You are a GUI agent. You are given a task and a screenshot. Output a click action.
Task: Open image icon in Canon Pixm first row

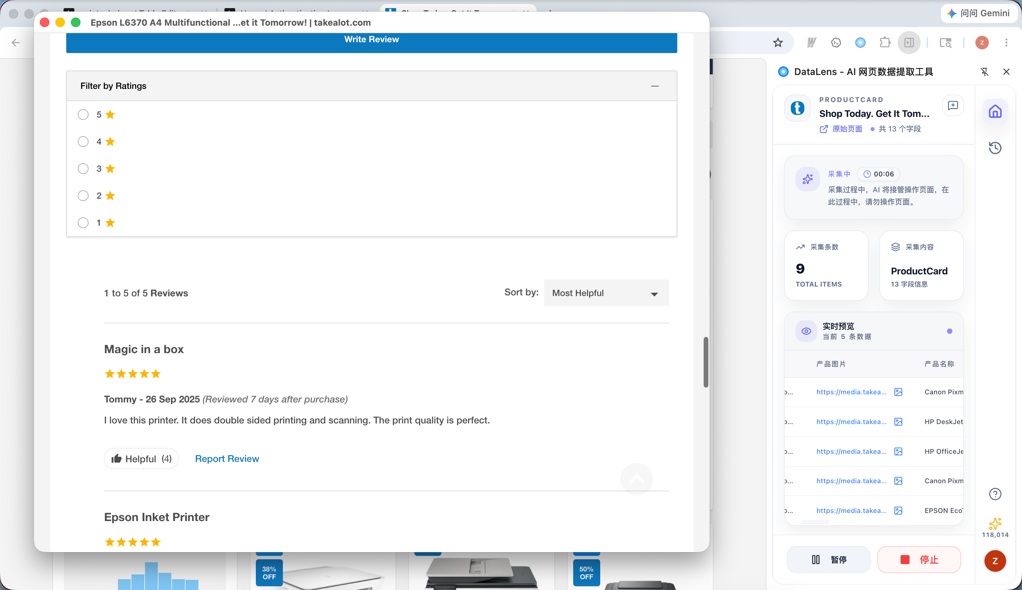click(x=898, y=392)
